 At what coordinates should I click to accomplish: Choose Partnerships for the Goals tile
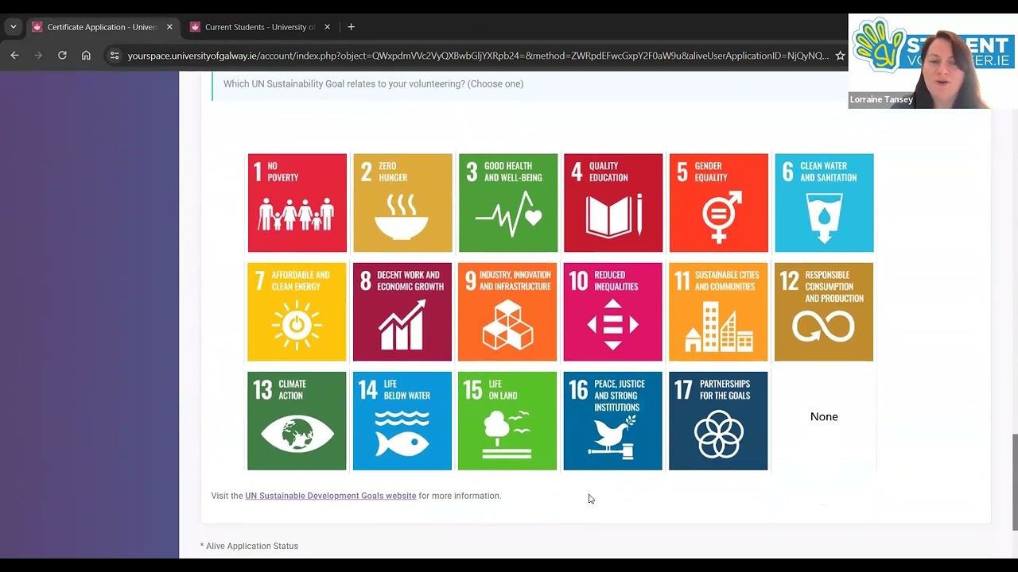pos(718,420)
